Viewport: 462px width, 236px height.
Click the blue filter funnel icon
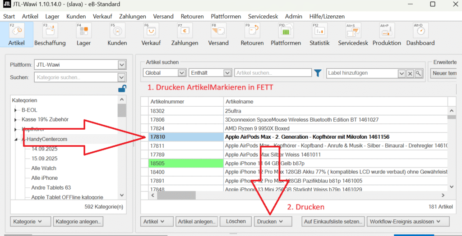point(318,73)
